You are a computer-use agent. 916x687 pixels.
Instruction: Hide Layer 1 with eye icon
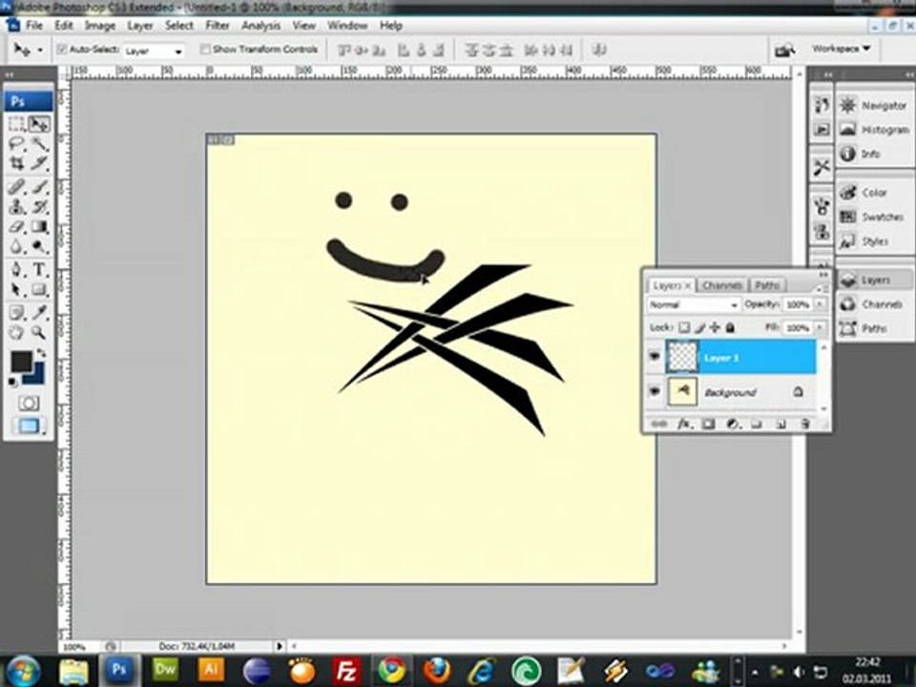click(654, 356)
